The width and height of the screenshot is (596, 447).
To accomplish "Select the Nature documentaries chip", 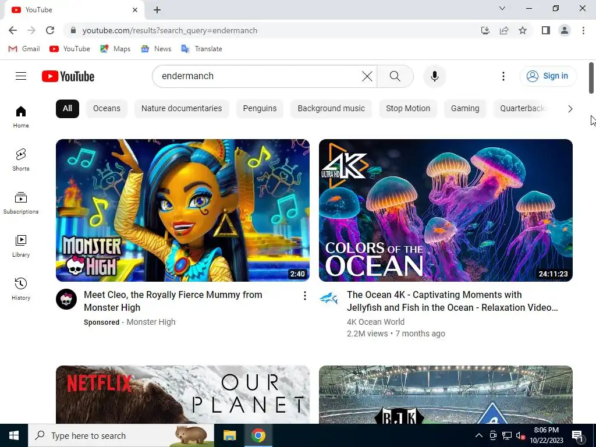I will point(182,109).
